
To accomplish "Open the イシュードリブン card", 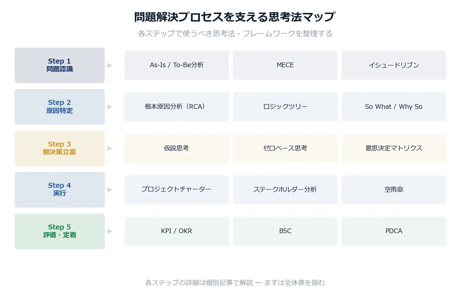I will (x=393, y=65).
